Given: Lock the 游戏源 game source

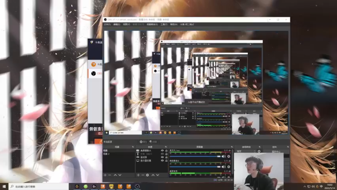Looking at the screenshot, I should pyautogui.click(x=166, y=157).
